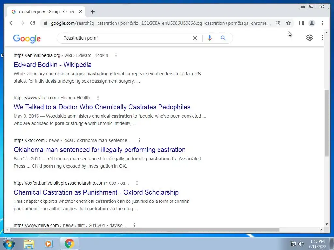
Task: Click the Chrome taskbar icon
Action: click(69, 243)
